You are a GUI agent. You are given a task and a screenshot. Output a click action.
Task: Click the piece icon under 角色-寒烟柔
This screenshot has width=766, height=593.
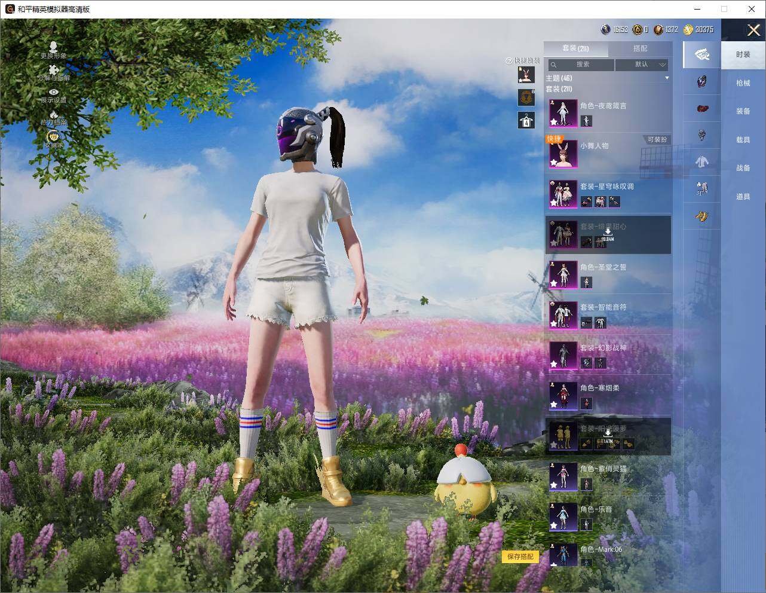586,404
